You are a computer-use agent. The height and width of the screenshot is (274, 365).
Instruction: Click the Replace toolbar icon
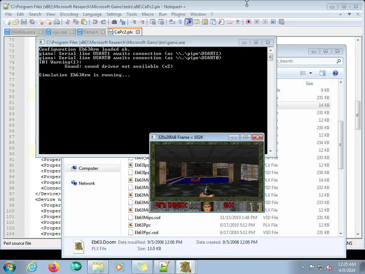pos(123,22)
